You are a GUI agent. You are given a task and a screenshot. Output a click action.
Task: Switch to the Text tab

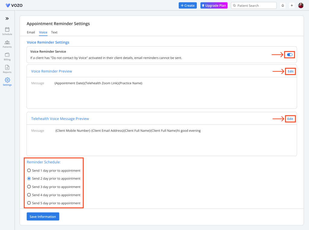(54, 32)
